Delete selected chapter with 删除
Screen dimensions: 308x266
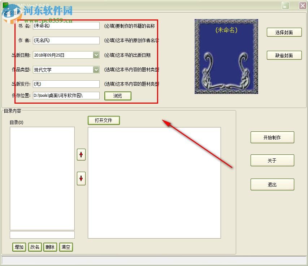pyautogui.click(x=50, y=247)
